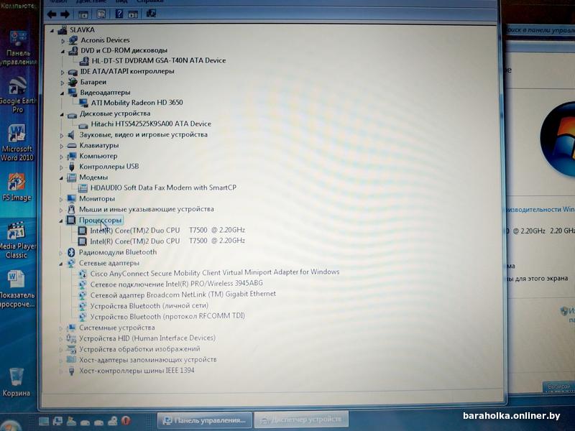Click Устройства обработки изображений icon
The height and width of the screenshot is (431, 575).
coord(70,349)
